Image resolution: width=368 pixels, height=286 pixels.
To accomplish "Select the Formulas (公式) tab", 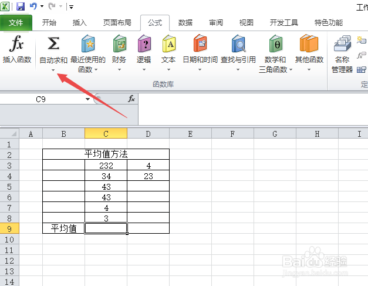I will click(155, 23).
